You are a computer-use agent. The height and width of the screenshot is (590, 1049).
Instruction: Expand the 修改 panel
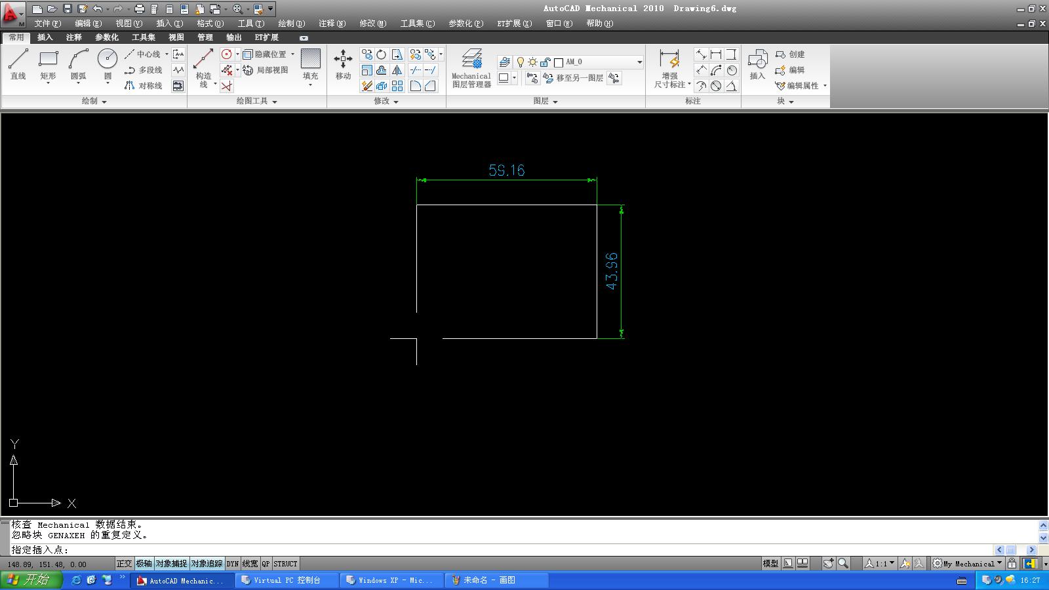(x=386, y=102)
